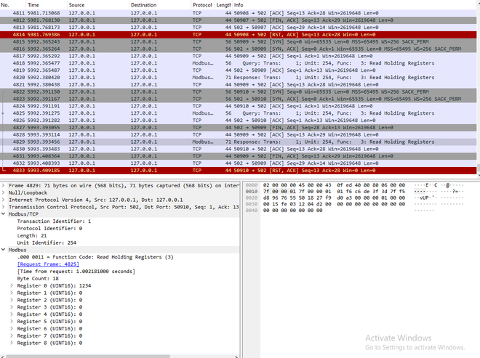Expand Register 0 (UINT16): 1234

[12, 285]
